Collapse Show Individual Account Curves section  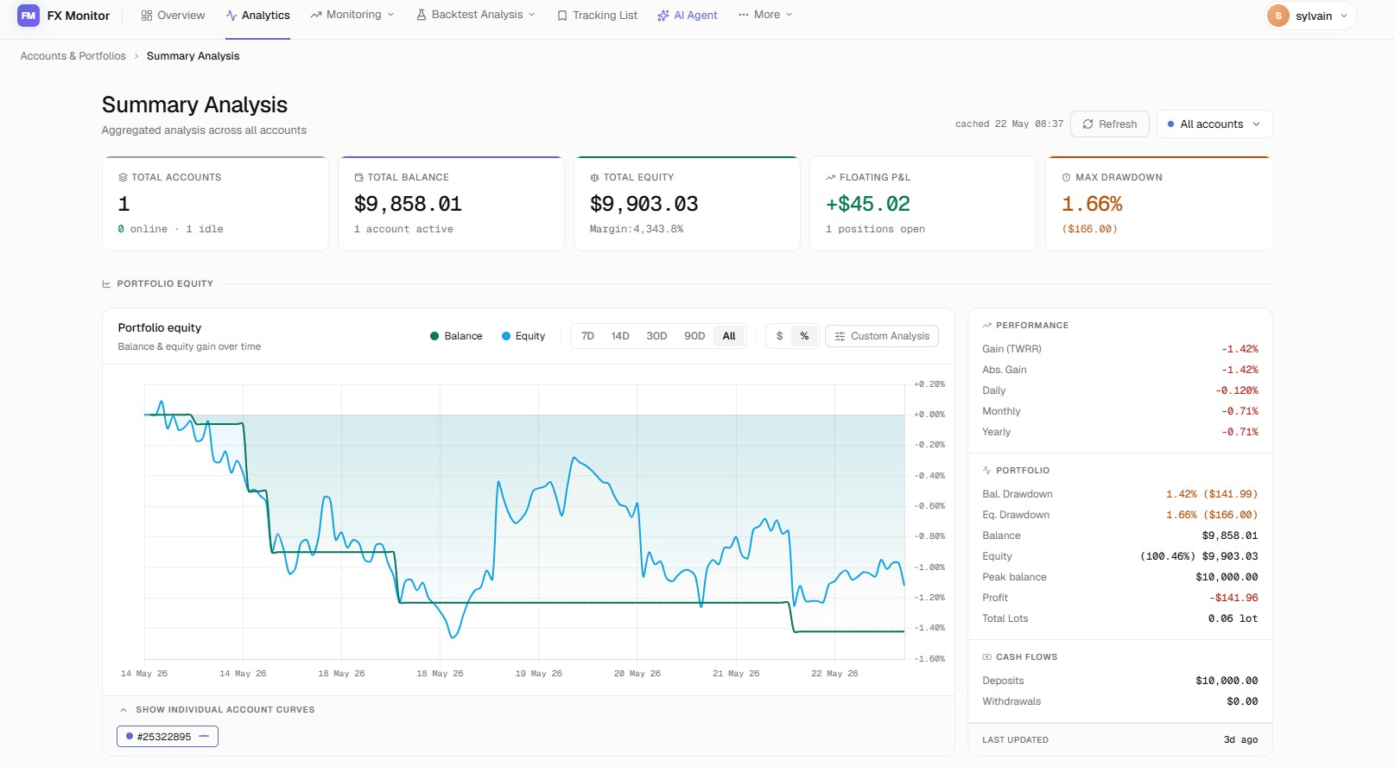217,710
